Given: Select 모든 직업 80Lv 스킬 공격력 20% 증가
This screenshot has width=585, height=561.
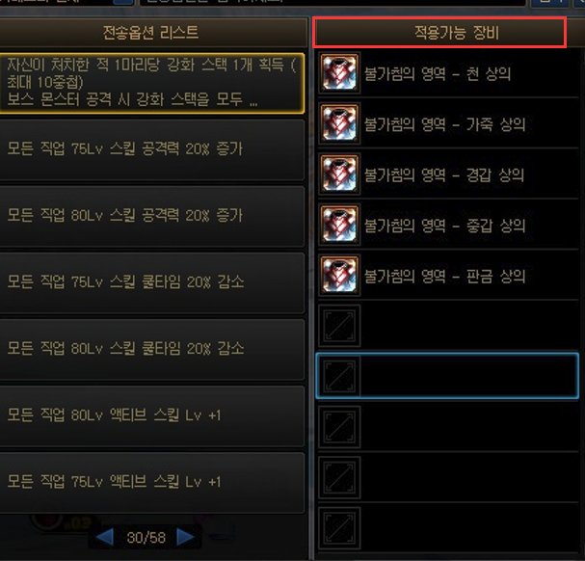Looking at the screenshot, I should (x=152, y=216).
